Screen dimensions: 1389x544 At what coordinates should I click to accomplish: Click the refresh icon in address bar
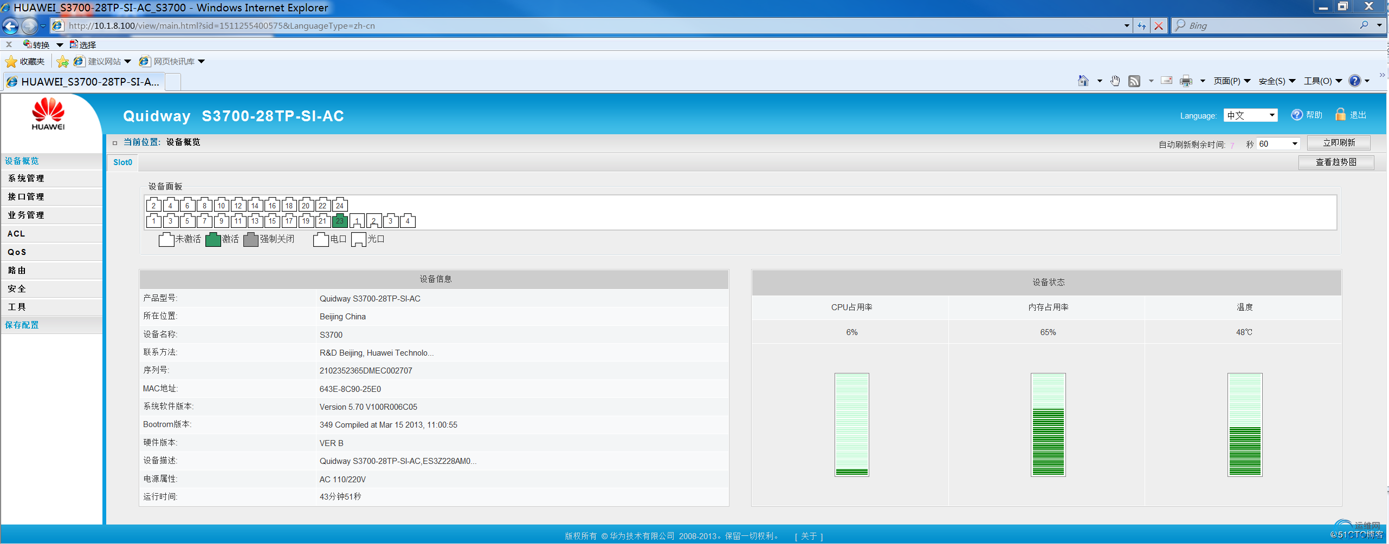[1142, 25]
